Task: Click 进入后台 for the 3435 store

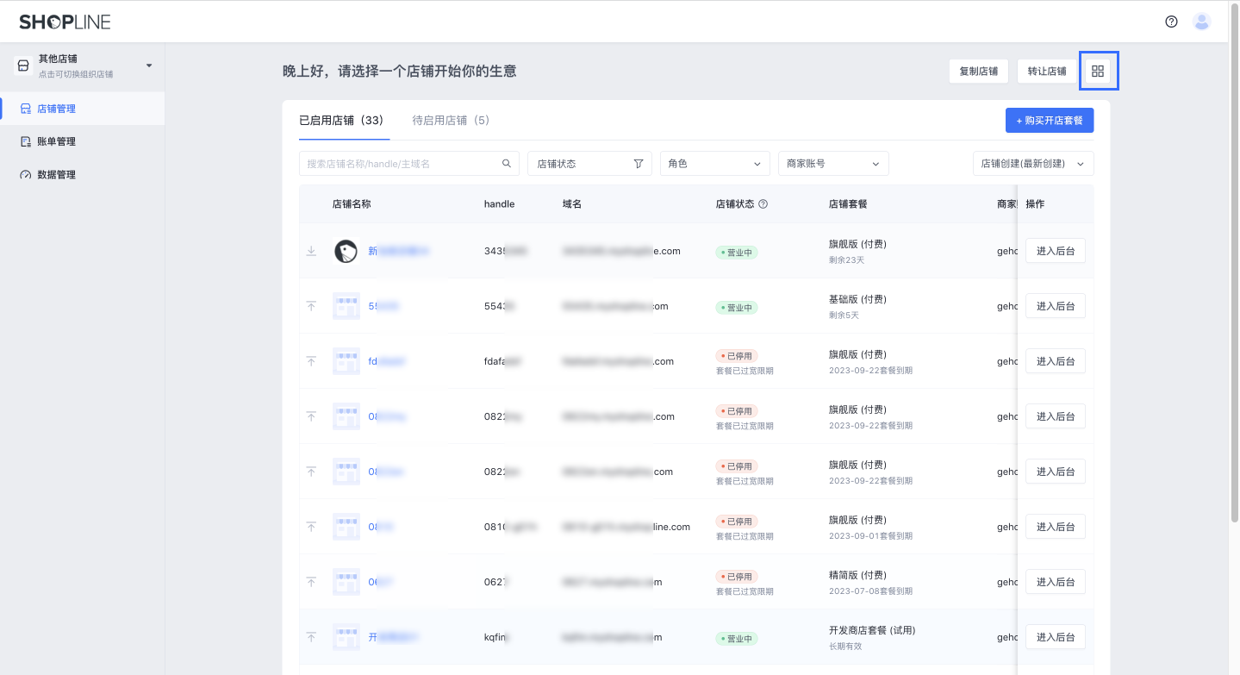Action: (1056, 251)
